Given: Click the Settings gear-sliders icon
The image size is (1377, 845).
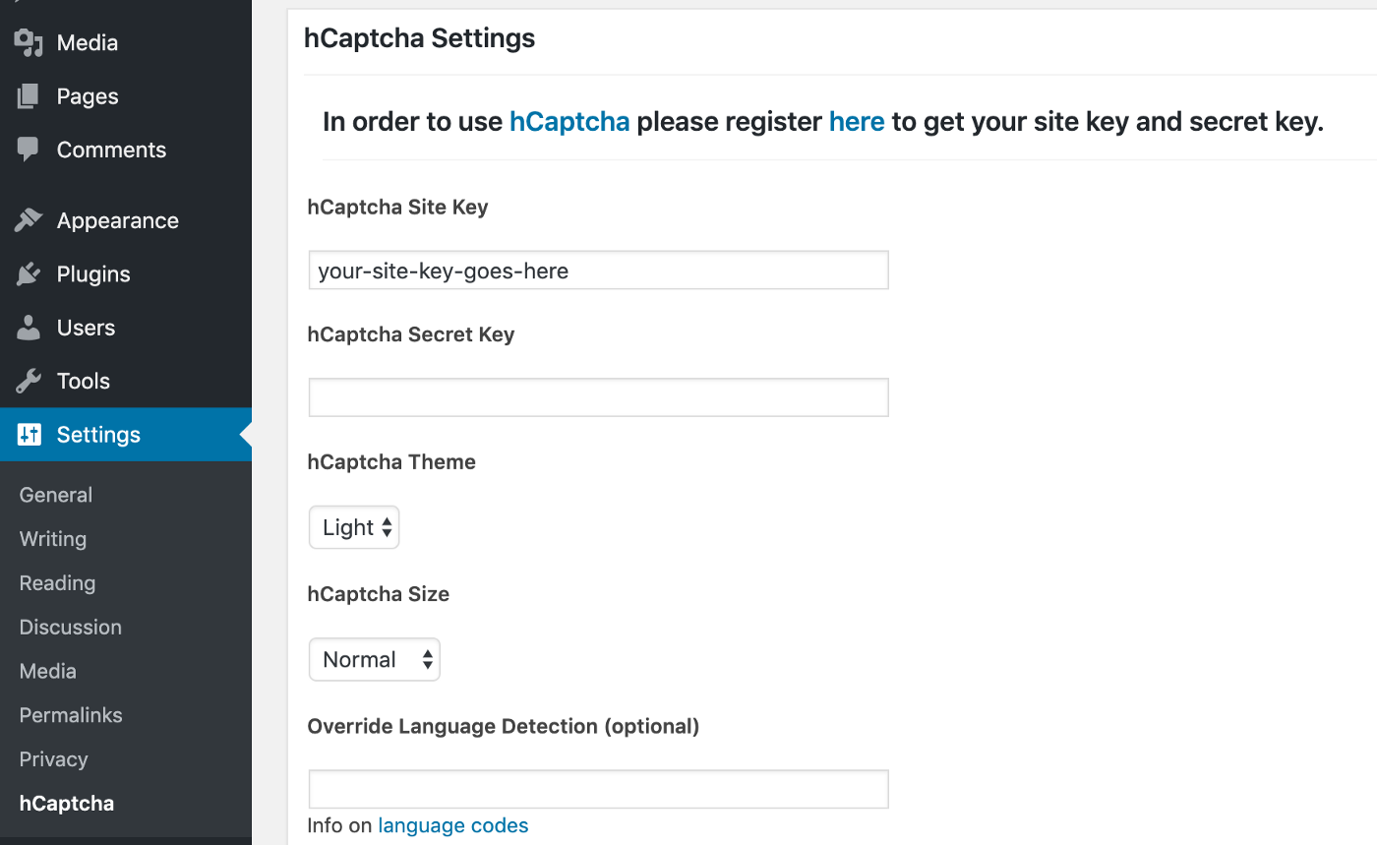Looking at the screenshot, I should point(27,434).
